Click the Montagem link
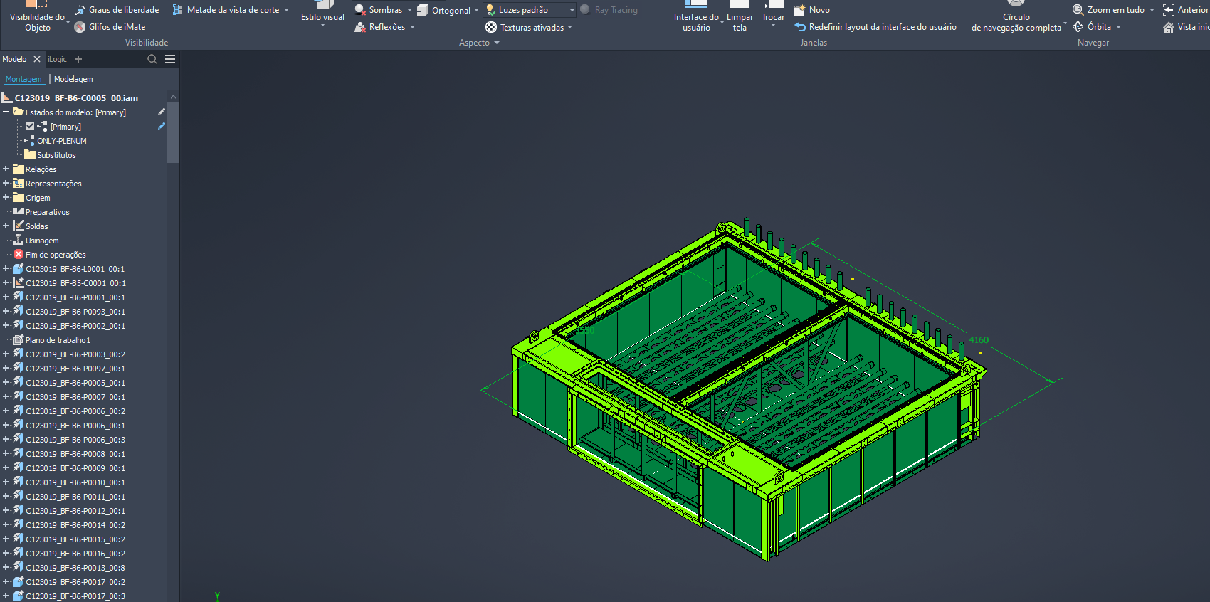 pyautogui.click(x=23, y=79)
